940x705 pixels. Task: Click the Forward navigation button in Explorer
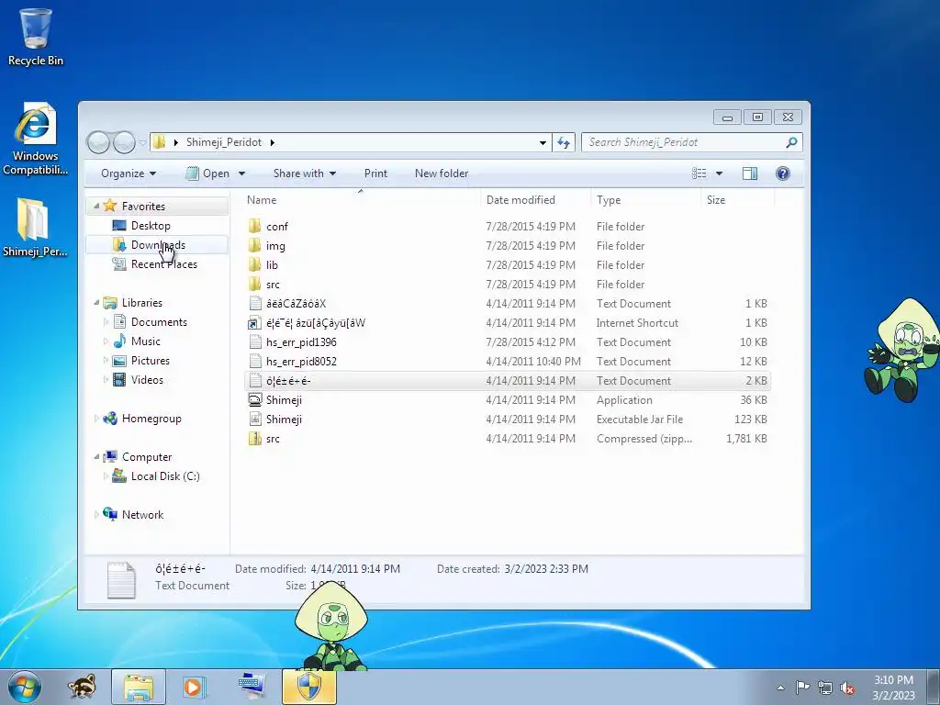point(124,142)
